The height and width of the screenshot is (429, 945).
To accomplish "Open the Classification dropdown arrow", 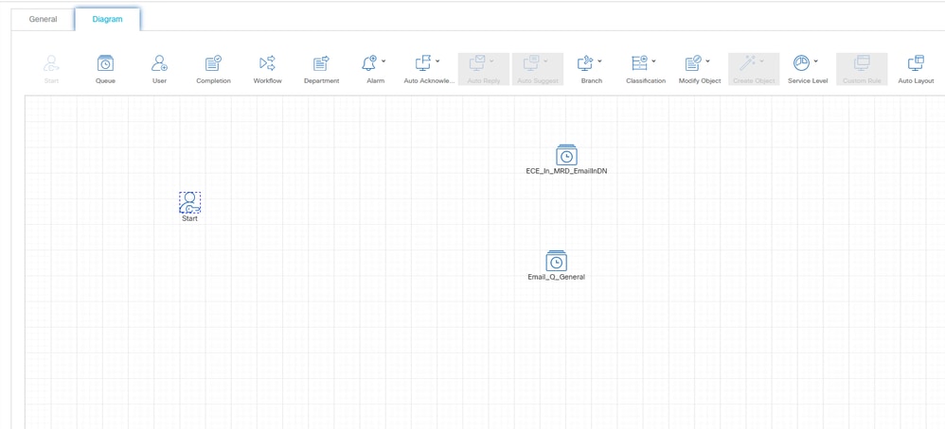I will pyautogui.click(x=653, y=60).
